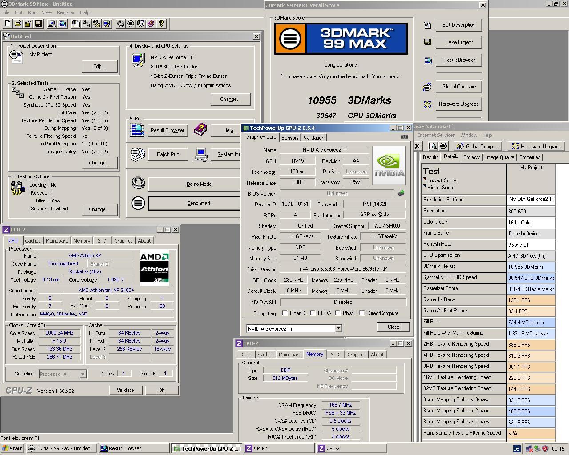The height and width of the screenshot is (455, 569).
Task: Open the Run menu in 3DMark
Action: pyautogui.click(x=32, y=12)
